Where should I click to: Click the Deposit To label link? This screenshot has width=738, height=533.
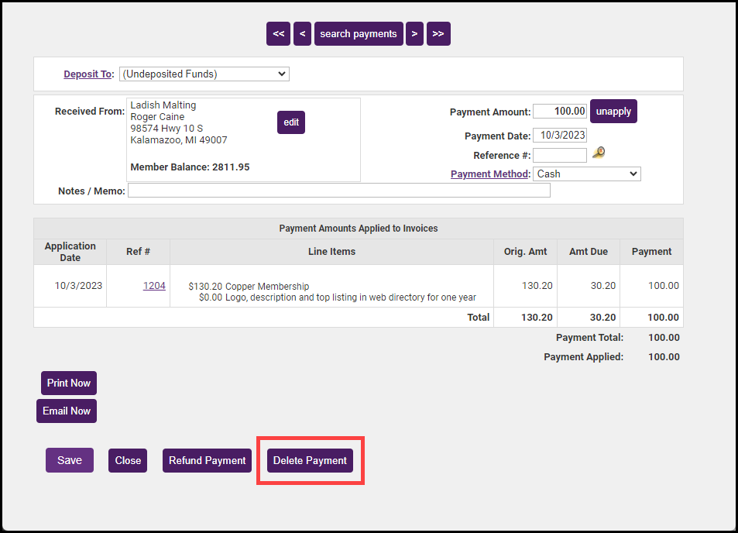click(88, 74)
